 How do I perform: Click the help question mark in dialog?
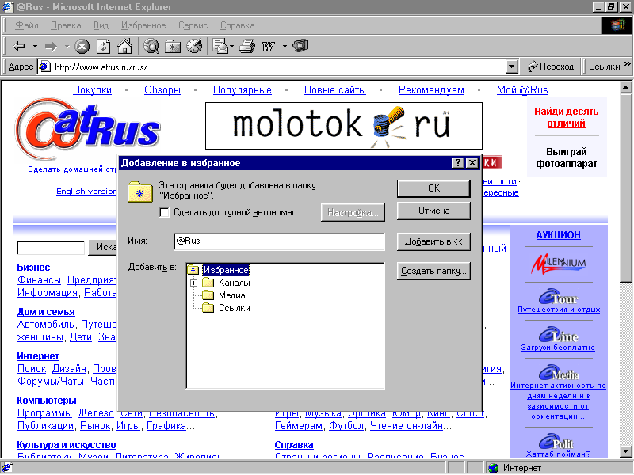(x=457, y=163)
